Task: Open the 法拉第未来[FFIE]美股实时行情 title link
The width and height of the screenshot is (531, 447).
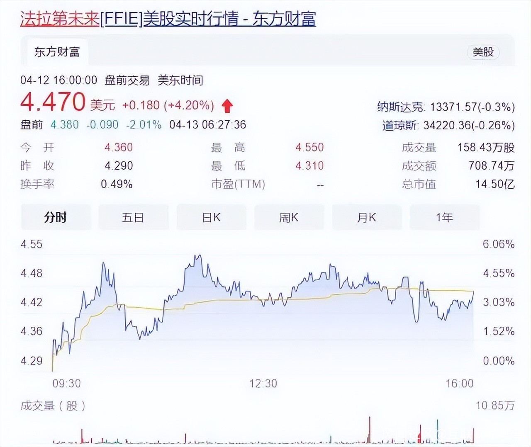Action: (168, 19)
